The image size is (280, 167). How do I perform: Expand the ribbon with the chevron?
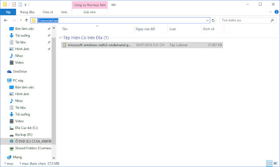[270, 12]
